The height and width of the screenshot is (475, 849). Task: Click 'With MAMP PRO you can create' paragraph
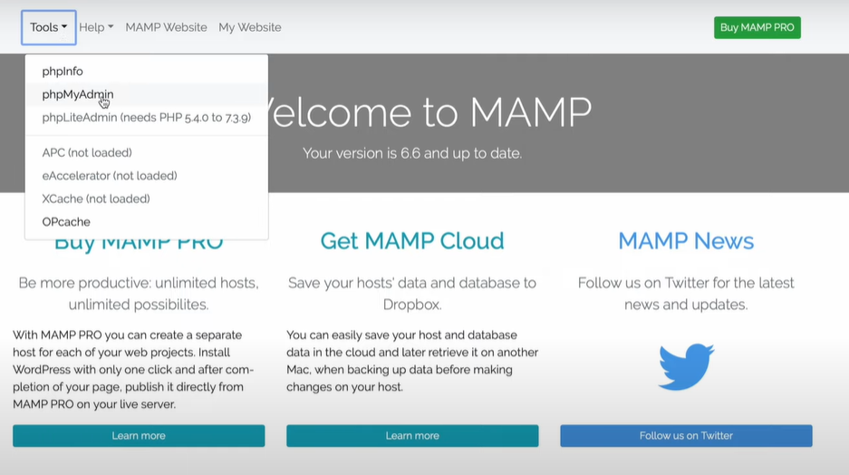pyautogui.click(x=133, y=369)
